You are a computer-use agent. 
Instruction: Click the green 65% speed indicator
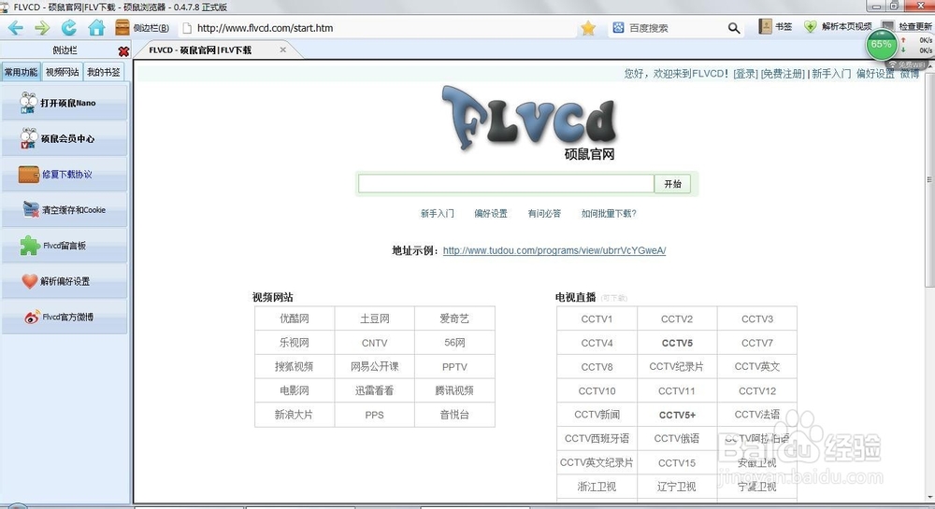tap(882, 45)
